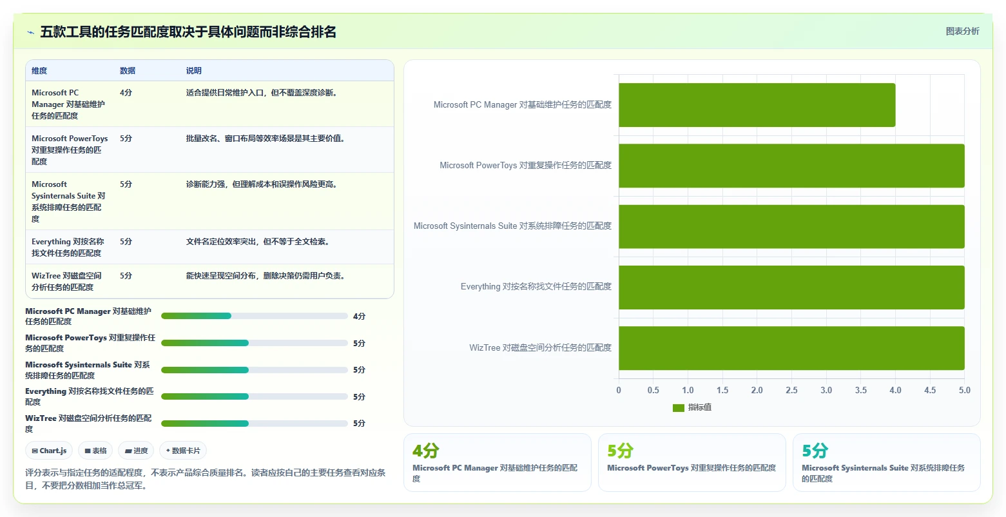Click the Microsoft PC Manager table row name
This screenshot has height=517, width=1006.
click(x=68, y=104)
